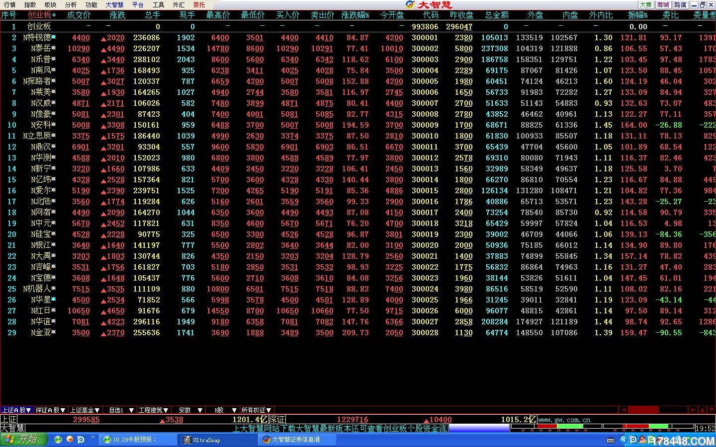The width and height of the screenshot is (716, 447).
Task: Click the horizontal scroll left arrow
Action: pos(624,410)
